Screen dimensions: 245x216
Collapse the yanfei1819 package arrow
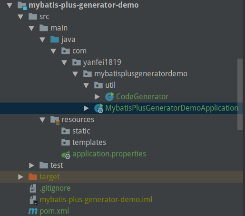[64, 62]
